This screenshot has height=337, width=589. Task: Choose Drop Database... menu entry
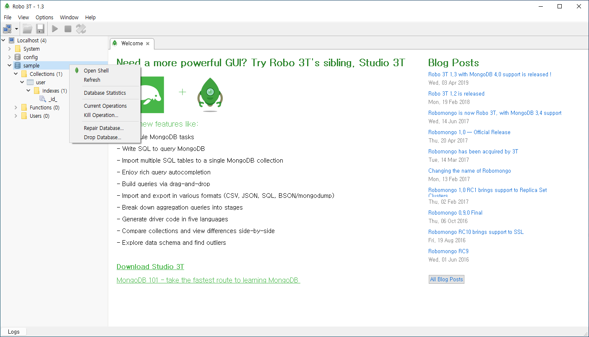pyautogui.click(x=105, y=137)
